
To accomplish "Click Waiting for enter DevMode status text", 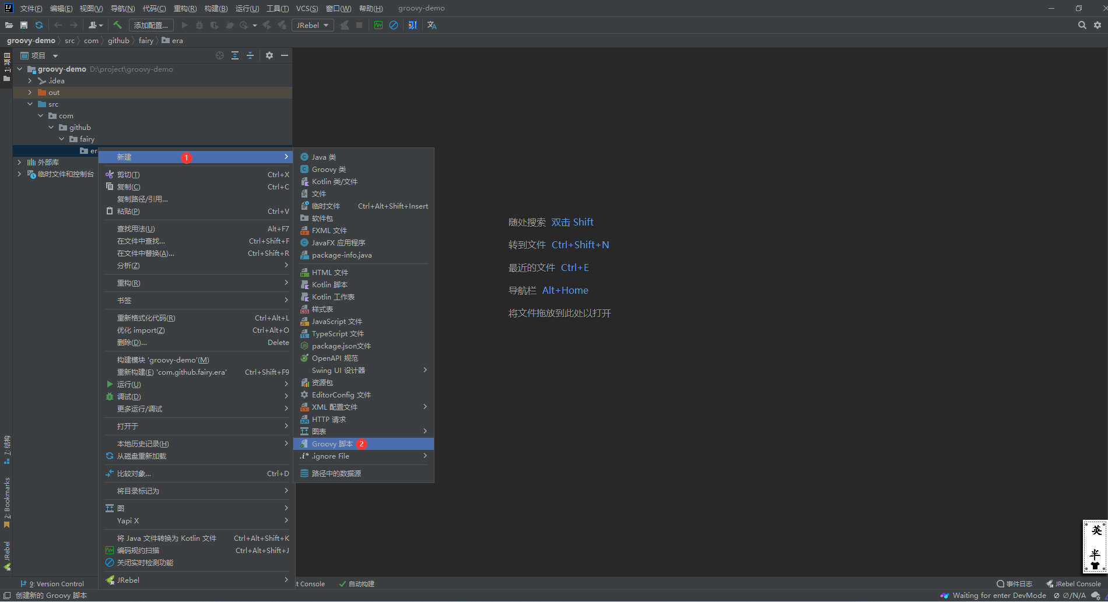I will tap(999, 595).
